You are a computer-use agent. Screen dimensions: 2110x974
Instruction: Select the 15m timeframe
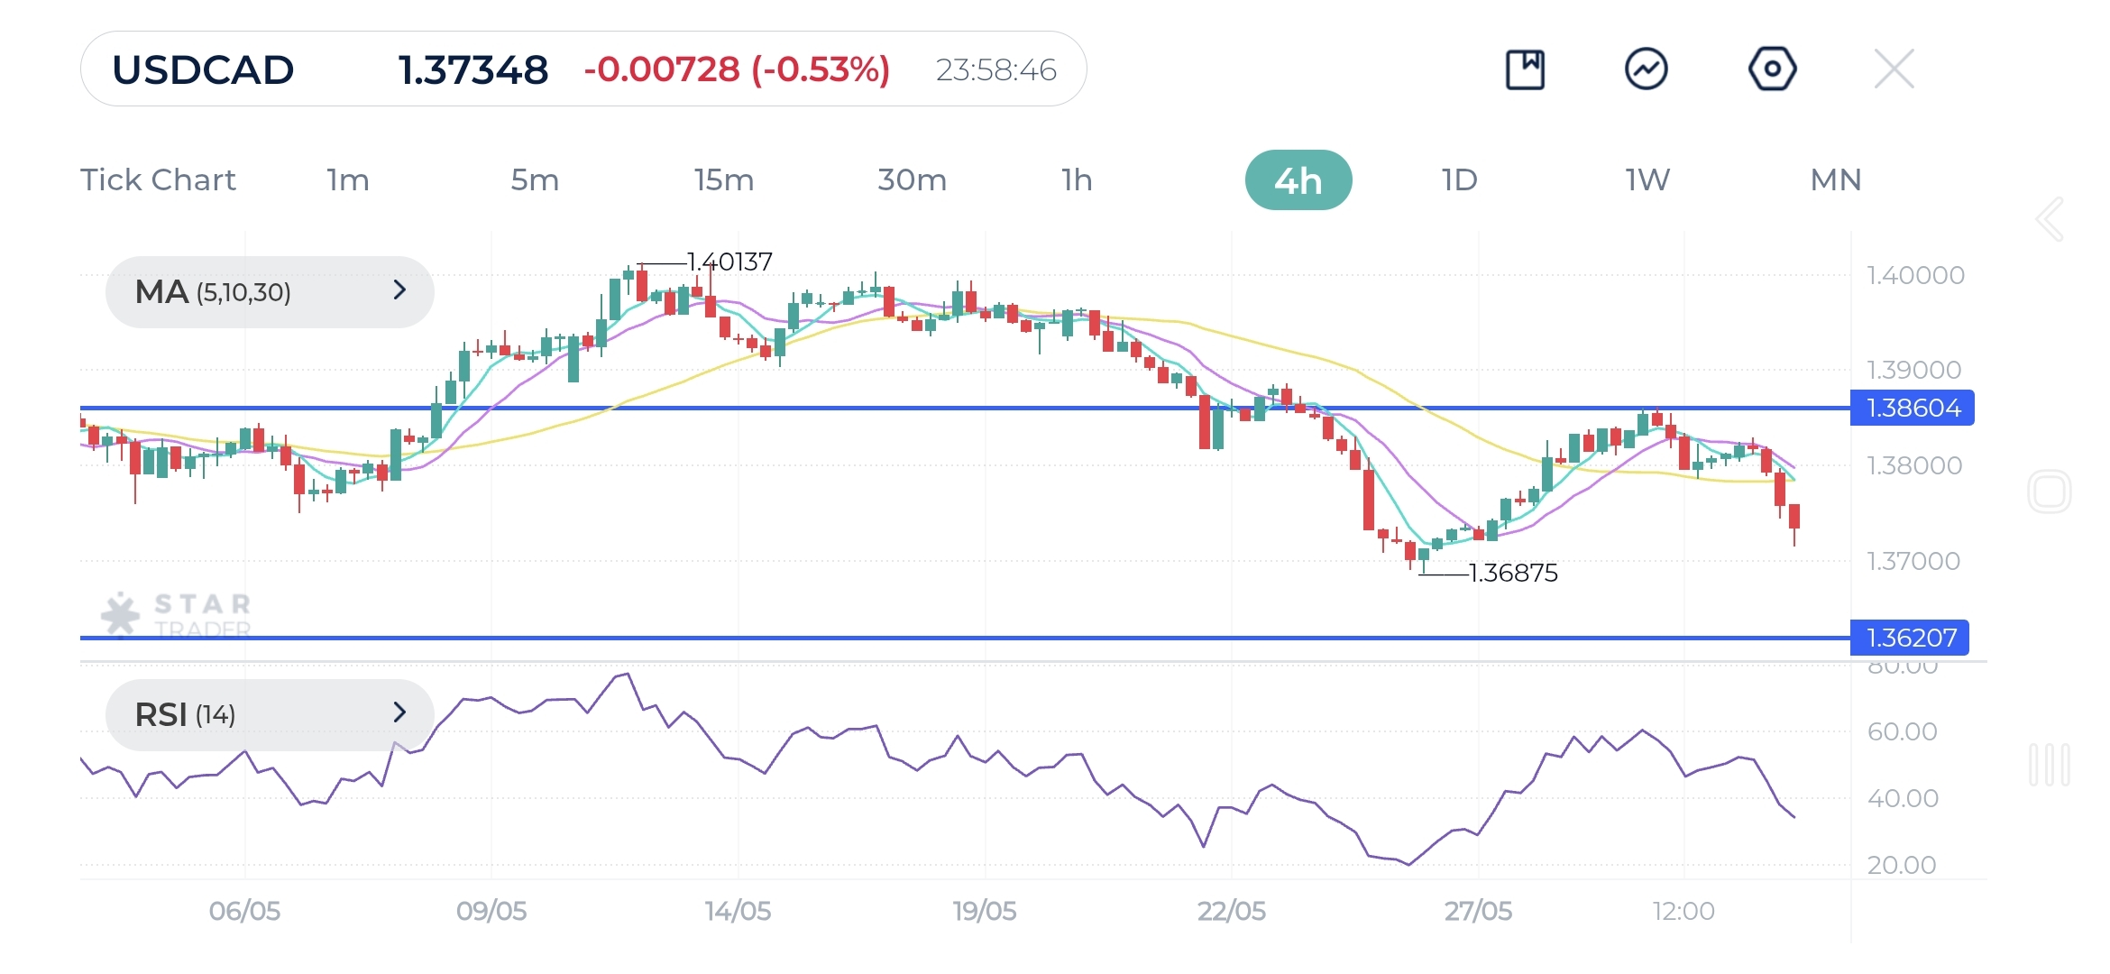point(723,180)
